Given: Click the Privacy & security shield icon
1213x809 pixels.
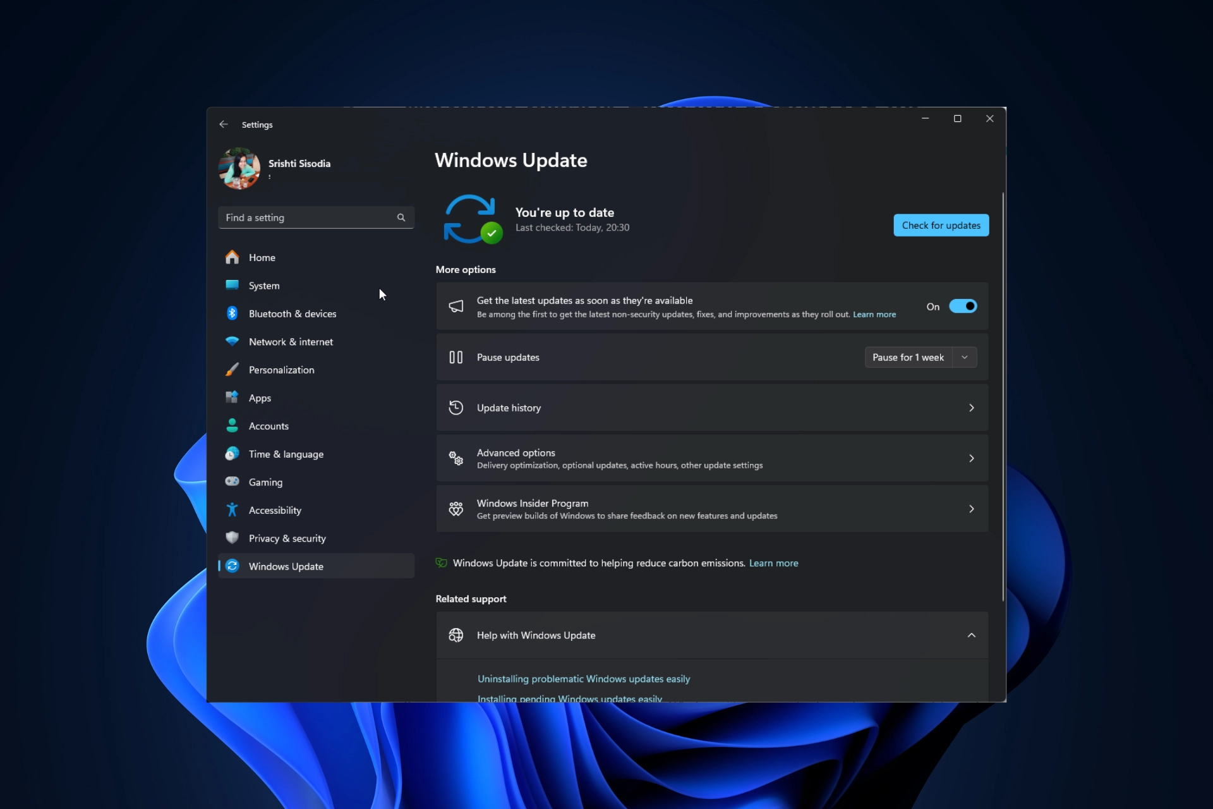Looking at the screenshot, I should 232,538.
